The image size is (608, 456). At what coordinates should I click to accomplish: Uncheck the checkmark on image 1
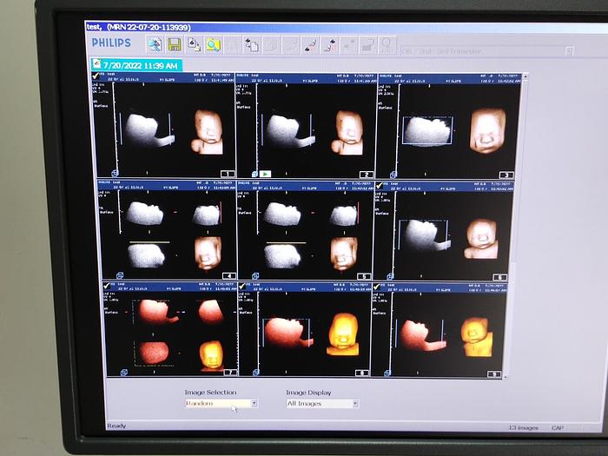pyautogui.click(x=95, y=77)
